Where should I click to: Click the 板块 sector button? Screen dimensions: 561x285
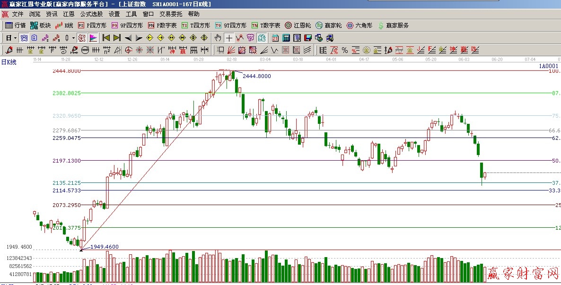[x=40, y=26]
